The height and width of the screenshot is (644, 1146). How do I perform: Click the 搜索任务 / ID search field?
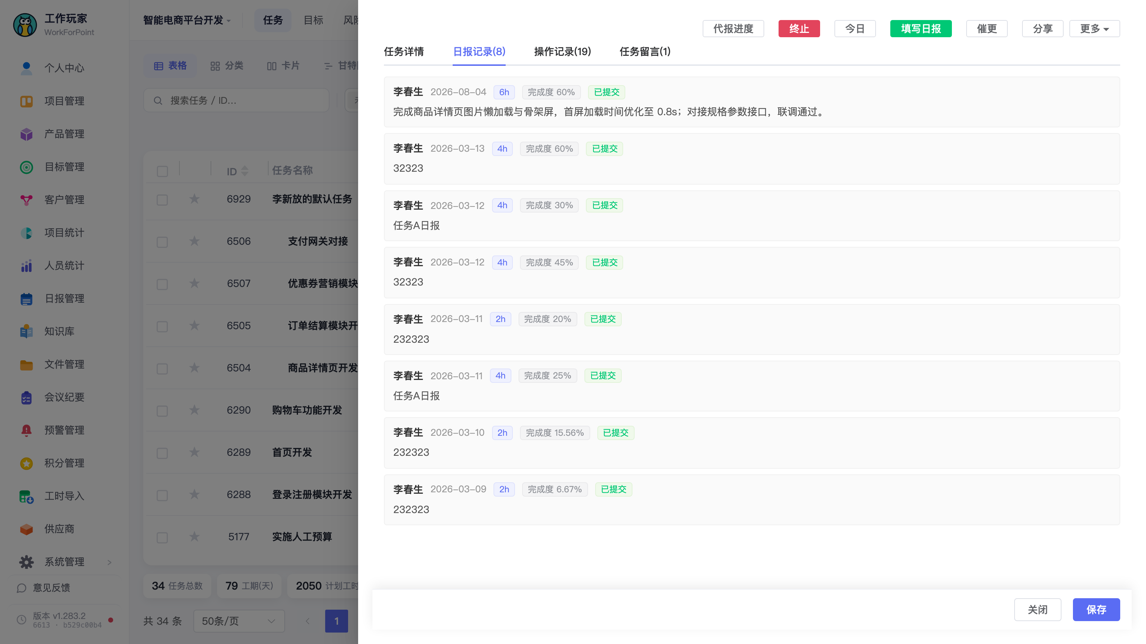[x=236, y=101]
